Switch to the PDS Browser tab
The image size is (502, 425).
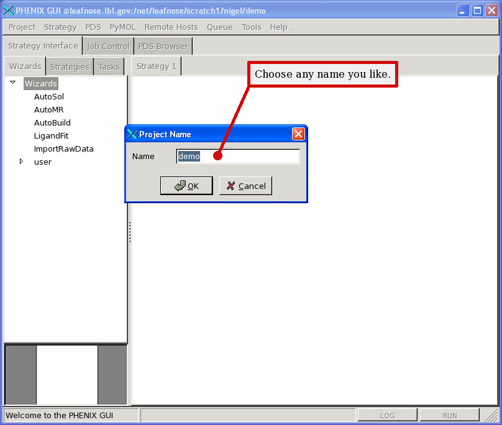[163, 47]
